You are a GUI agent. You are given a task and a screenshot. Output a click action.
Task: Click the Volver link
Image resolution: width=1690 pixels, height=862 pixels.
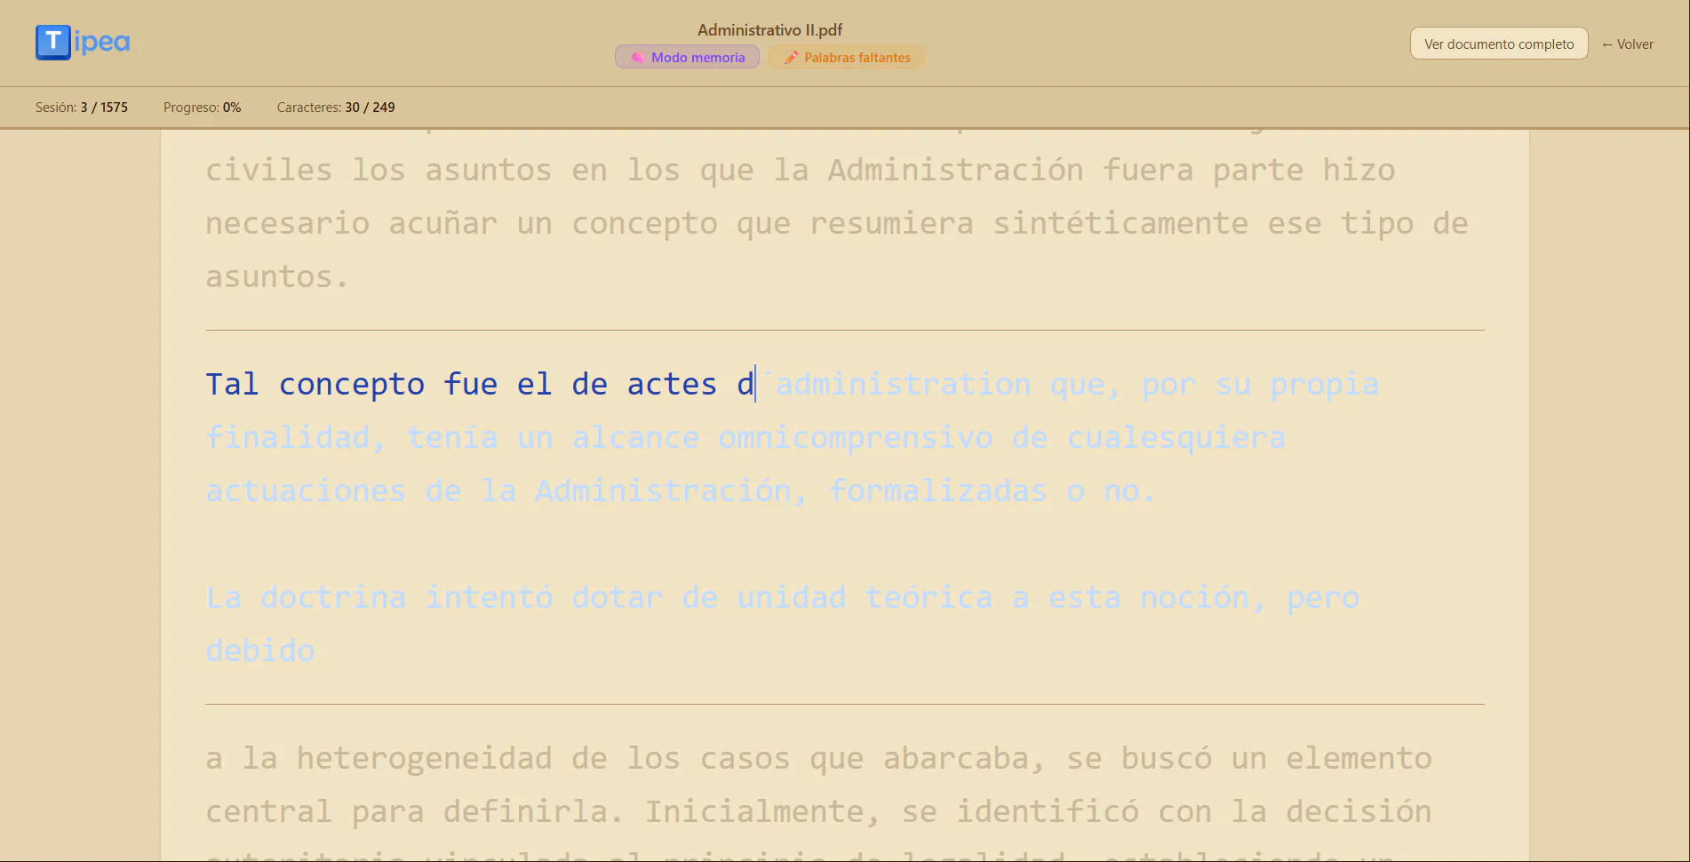click(x=1627, y=44)
